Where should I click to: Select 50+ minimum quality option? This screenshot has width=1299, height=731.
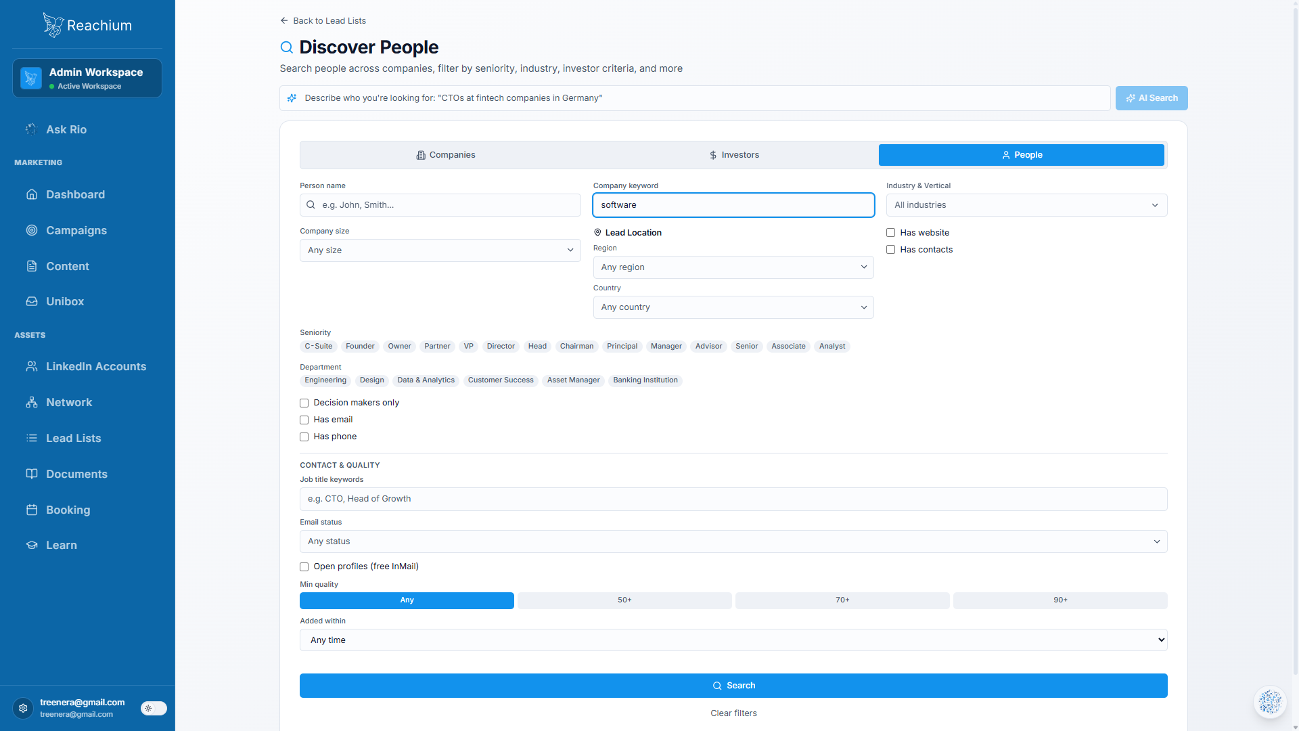click(x=624, y=600)
